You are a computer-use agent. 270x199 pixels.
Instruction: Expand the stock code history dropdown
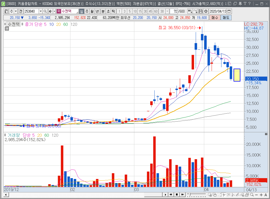click(x=41, y=11)
